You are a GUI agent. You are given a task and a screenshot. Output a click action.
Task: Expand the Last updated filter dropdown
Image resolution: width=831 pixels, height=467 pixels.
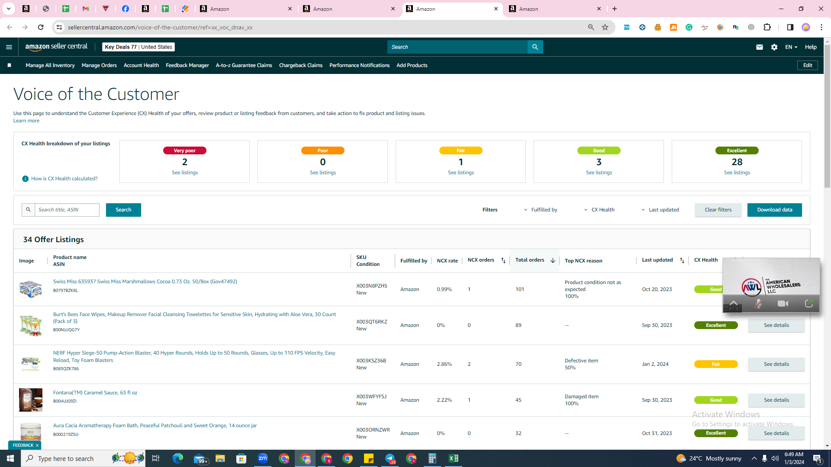tap(660, 210)
